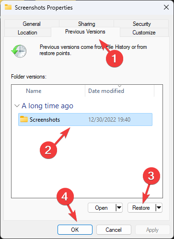Select the Previous Versions tab

(85, 32)
